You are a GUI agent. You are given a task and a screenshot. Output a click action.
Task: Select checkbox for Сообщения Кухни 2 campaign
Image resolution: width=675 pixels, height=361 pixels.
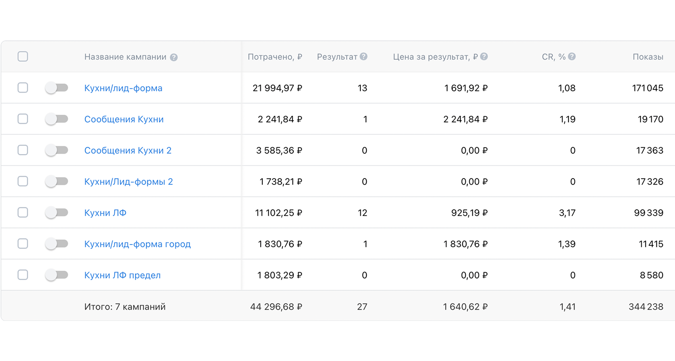coord(23,150)
